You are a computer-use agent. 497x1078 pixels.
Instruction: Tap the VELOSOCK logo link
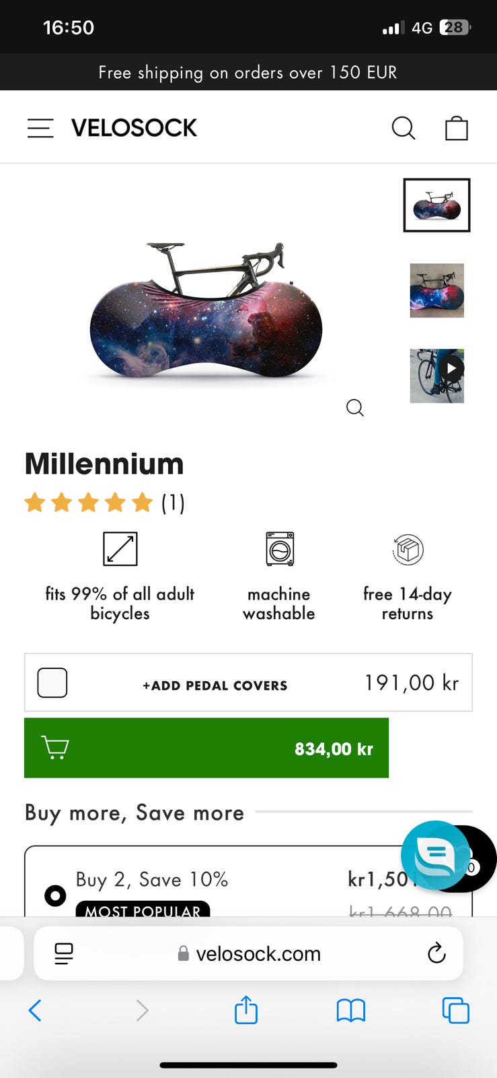(134, 128)
